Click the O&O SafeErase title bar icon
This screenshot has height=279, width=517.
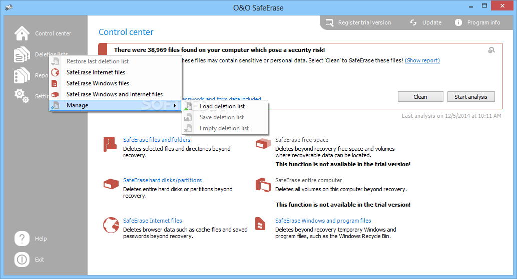9,7
